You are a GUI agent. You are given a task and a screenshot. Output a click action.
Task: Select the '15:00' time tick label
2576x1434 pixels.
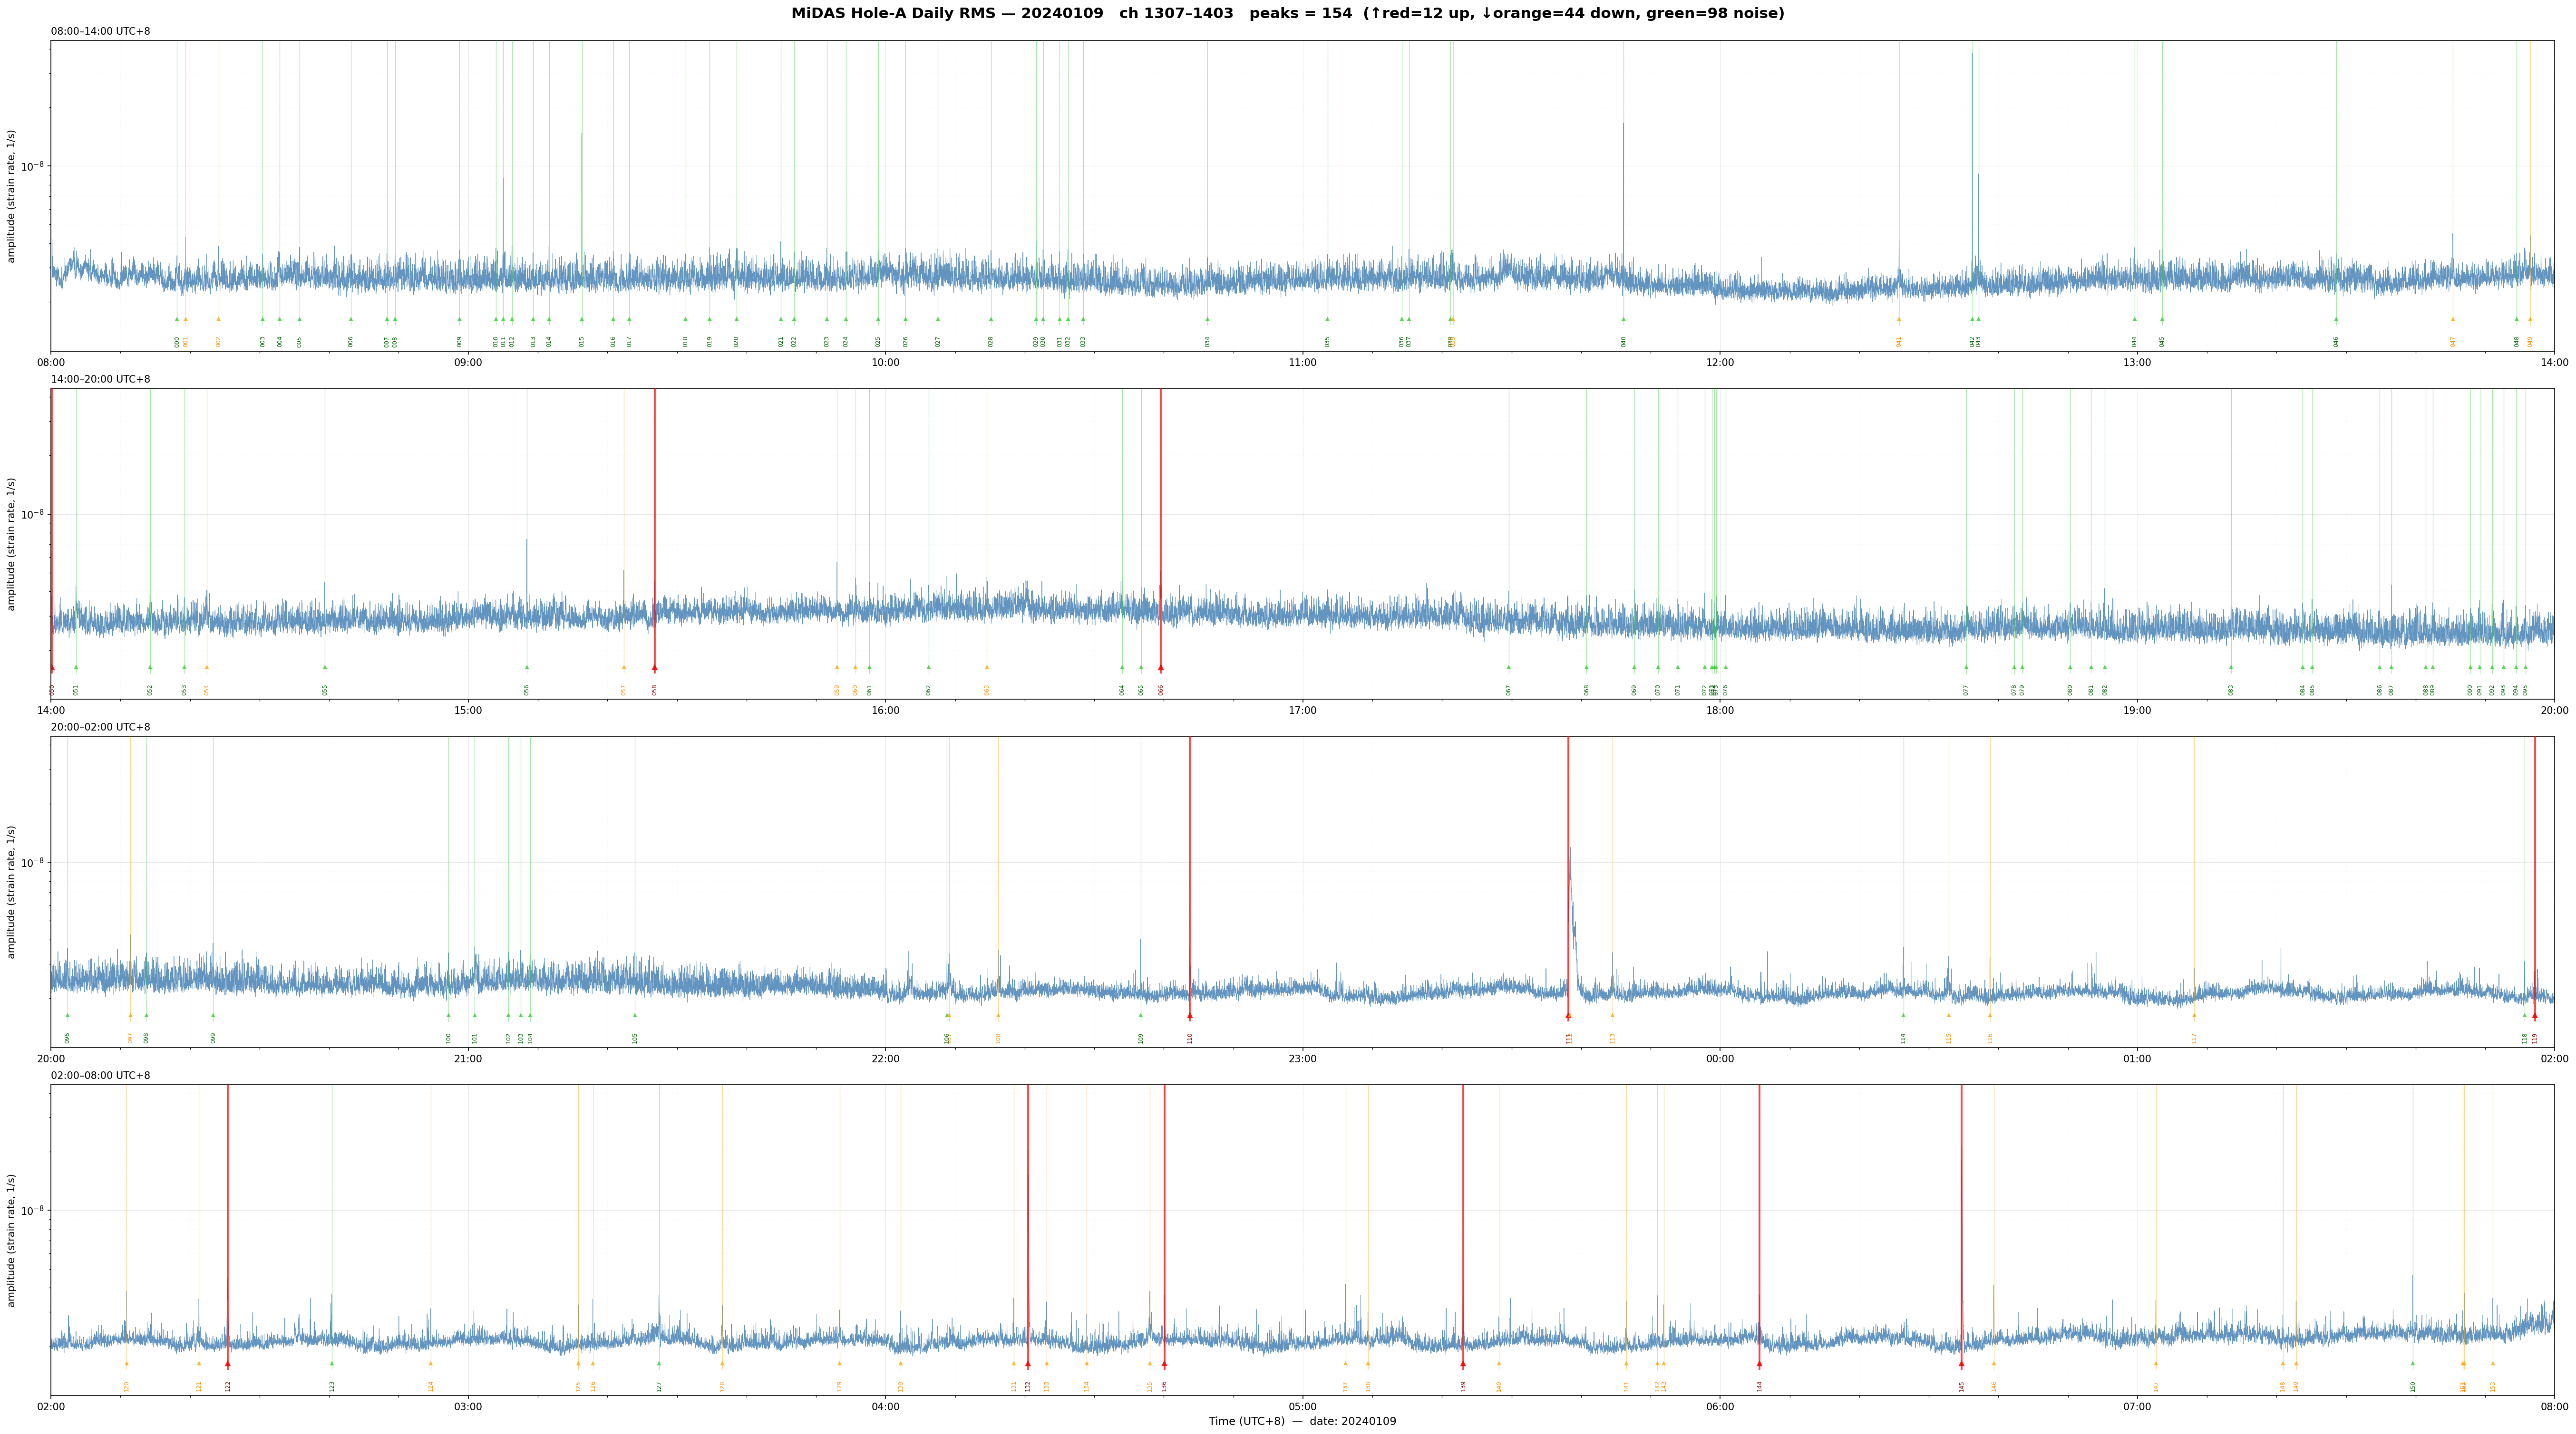(x=468, y=711)
